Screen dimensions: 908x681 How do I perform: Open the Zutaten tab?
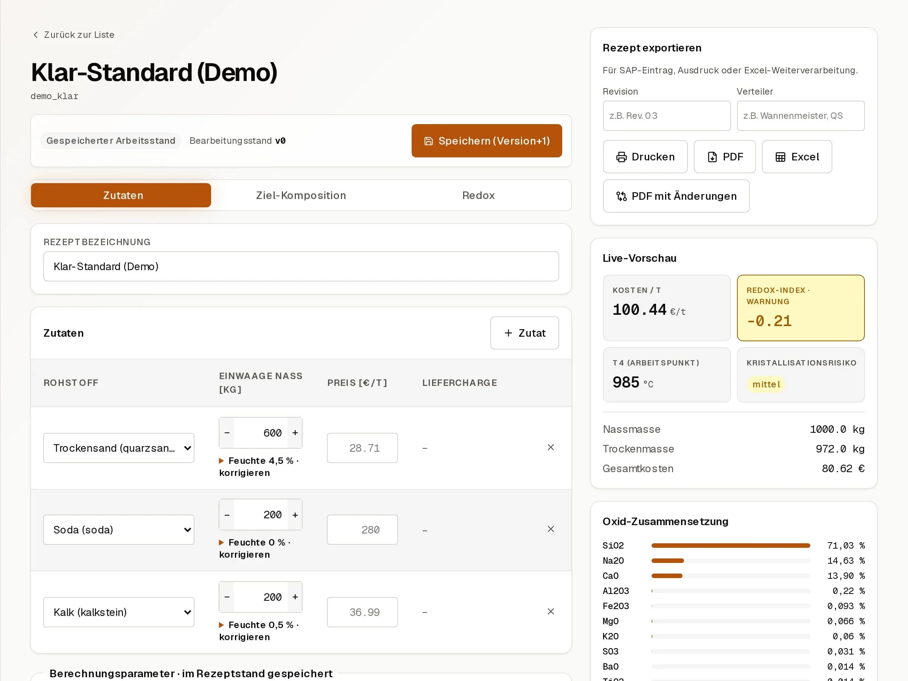121,195
